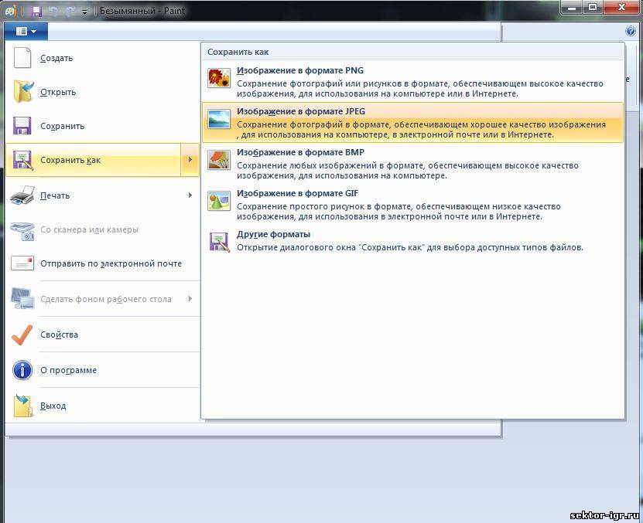Click the GIF format shapes icon
Image resolution: width=643 pixels, height=523 pixels.
(x=218, y=201)
